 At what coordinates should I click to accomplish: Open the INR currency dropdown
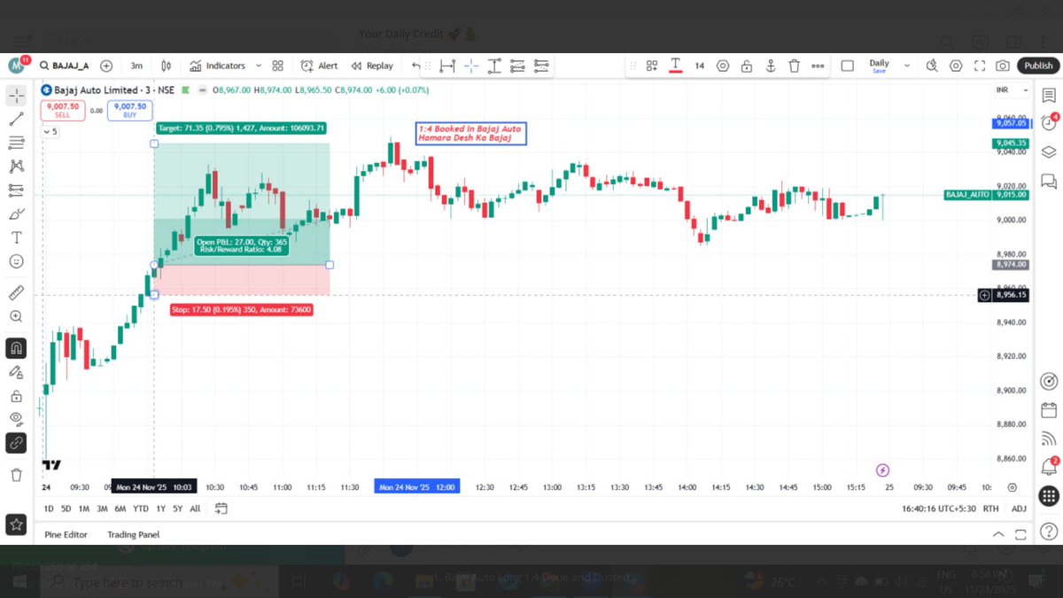(x=1010, y=89)
